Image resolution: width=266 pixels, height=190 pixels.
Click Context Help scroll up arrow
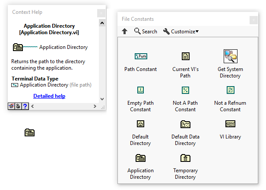tap(102, 23)
